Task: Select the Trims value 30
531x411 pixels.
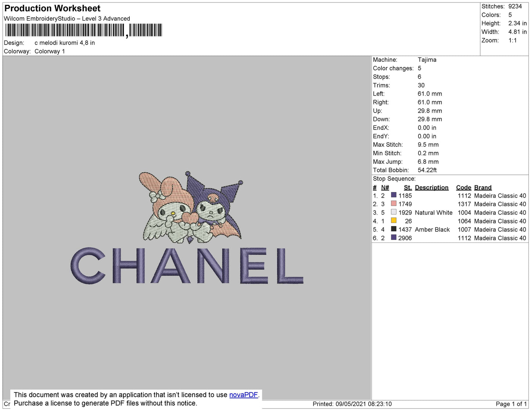Action: 421,85
